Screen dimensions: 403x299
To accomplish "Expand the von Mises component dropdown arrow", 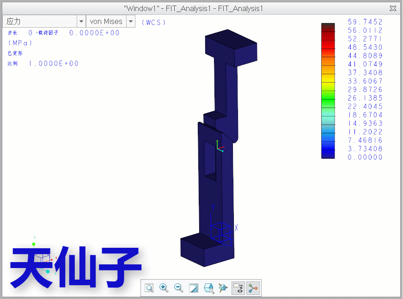I will coord(130,22).
